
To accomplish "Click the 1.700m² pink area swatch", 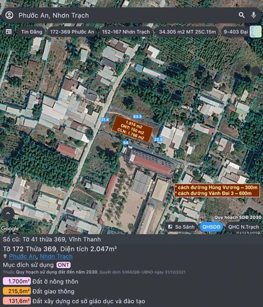I will pyautogui.click(x=17, y=281).
